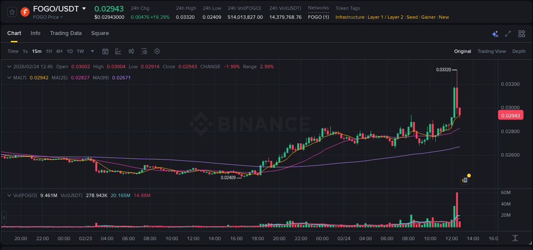Viewport: 533px width, 250px height.
Task: Open the chart settings hexagon icon
Action: pos(157,51)
